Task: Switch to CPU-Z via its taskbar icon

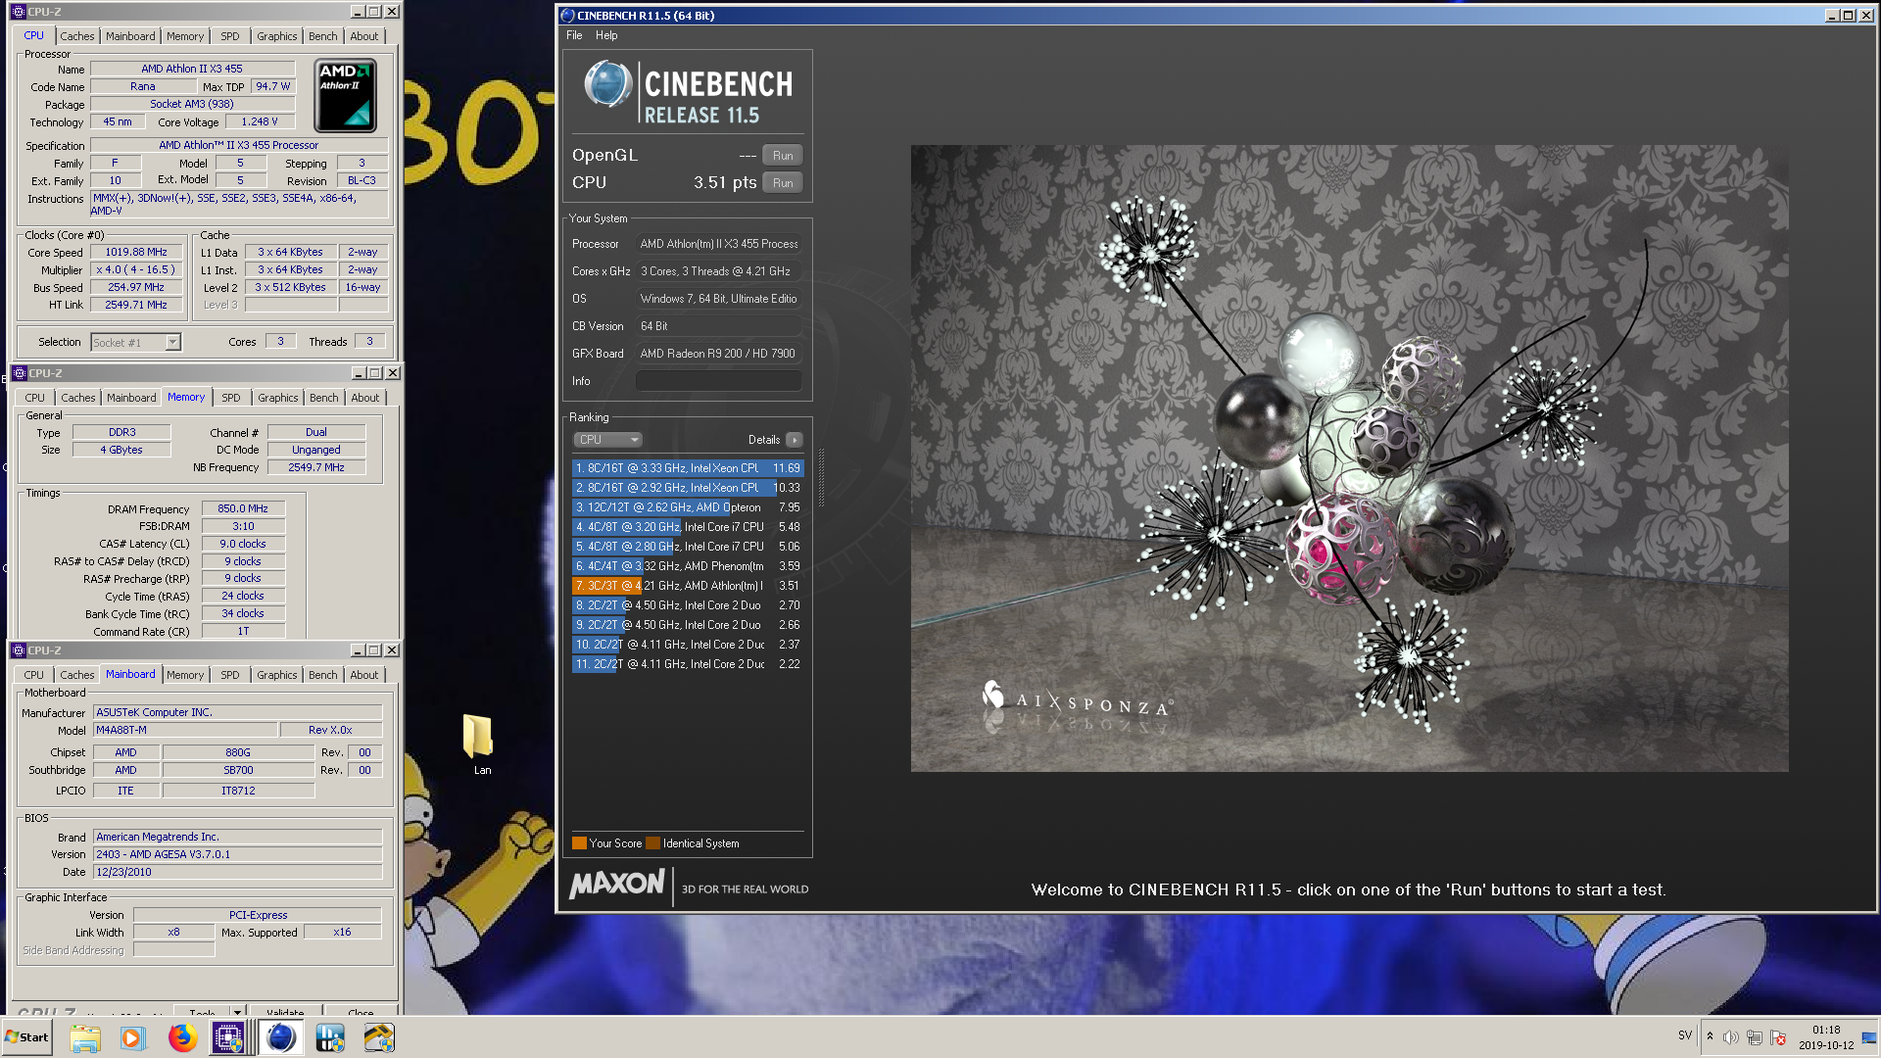Action: tap(228, 1037)
